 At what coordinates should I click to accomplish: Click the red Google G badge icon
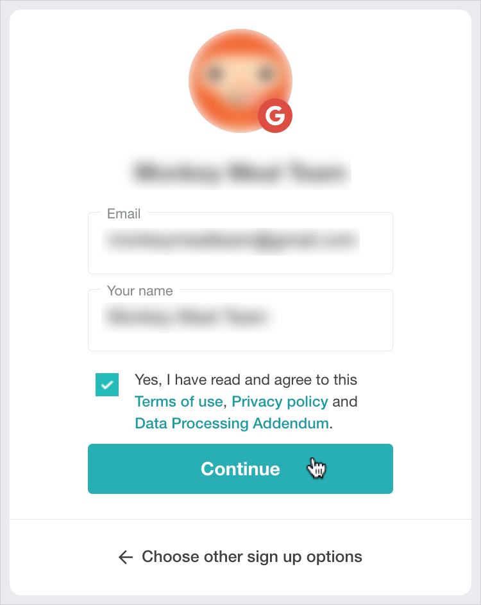pyautogui.click(x=275, y=116)
